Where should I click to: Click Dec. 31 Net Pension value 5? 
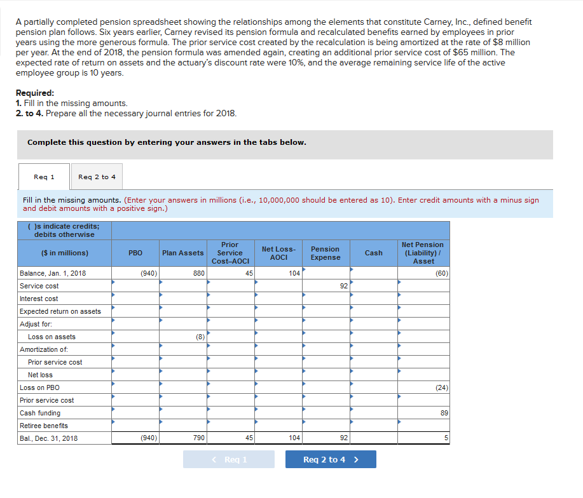click(446, 438)
